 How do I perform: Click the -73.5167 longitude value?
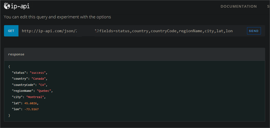32,109
